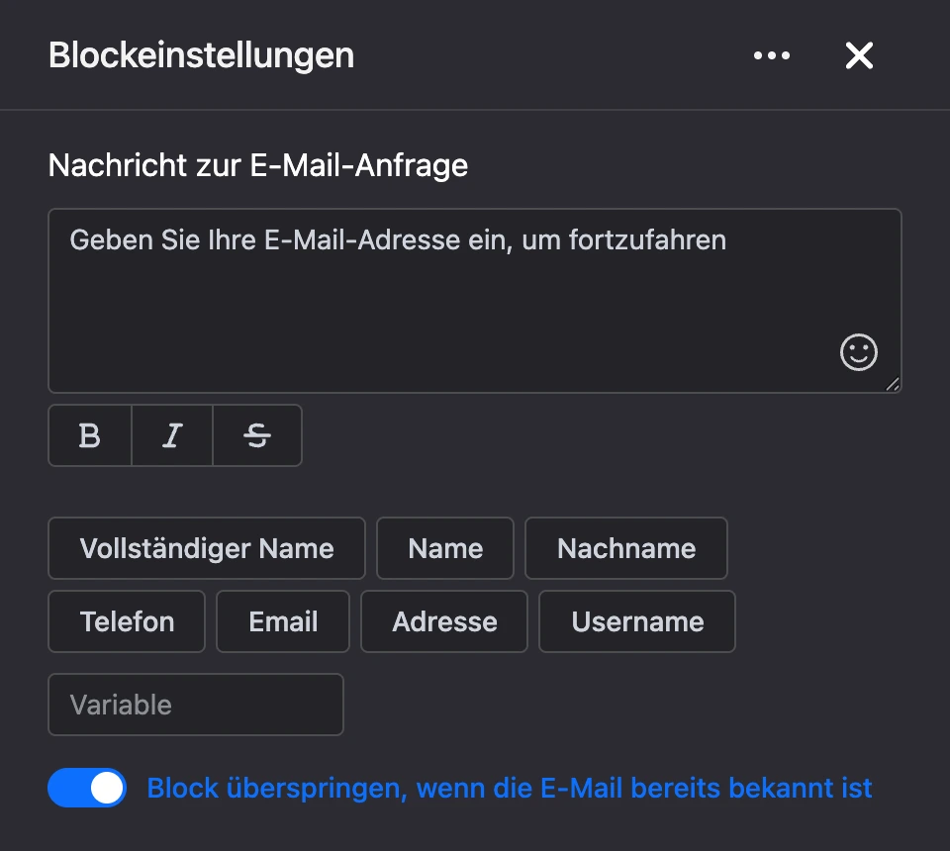Insert the Vollständiger Name variable

coord(207,548)
